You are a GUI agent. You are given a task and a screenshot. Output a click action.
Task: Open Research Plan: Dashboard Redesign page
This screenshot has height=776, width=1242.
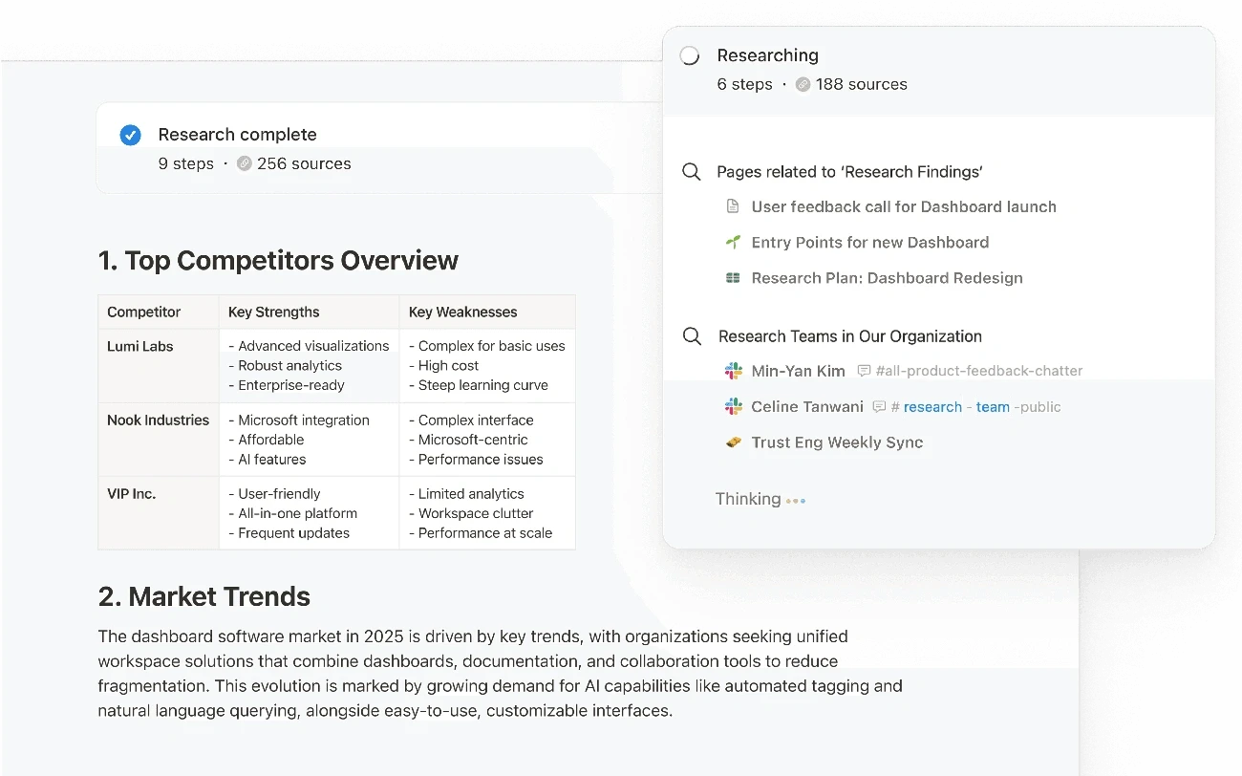coord(887,278)
